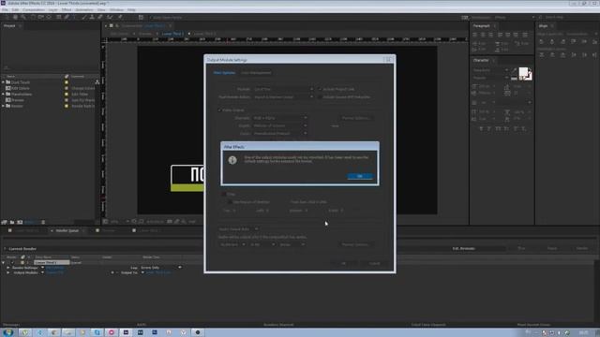Click the eyedropper icon in Character panel
This screenshot has width=600, height=337.
click(x=515, y=71)
